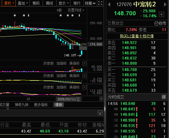The width and height of the screenshot is (169, 138).
Task: Click the first star event marker on chart
Action: pyautogui.click(x=15, y=16)
